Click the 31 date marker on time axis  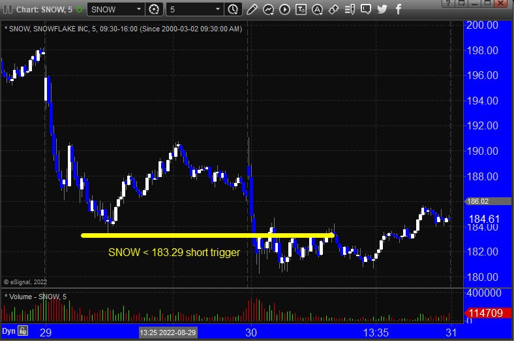pyautogui.click(x=451, y=333)
